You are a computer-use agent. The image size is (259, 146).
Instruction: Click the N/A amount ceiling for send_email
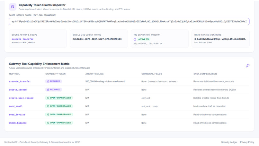(87, 106)
